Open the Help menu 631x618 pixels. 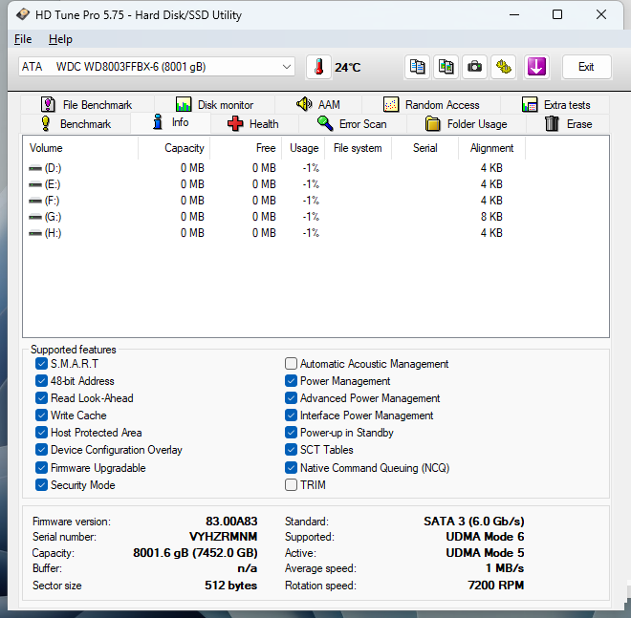pyautogui.click(x=60, y=39)
